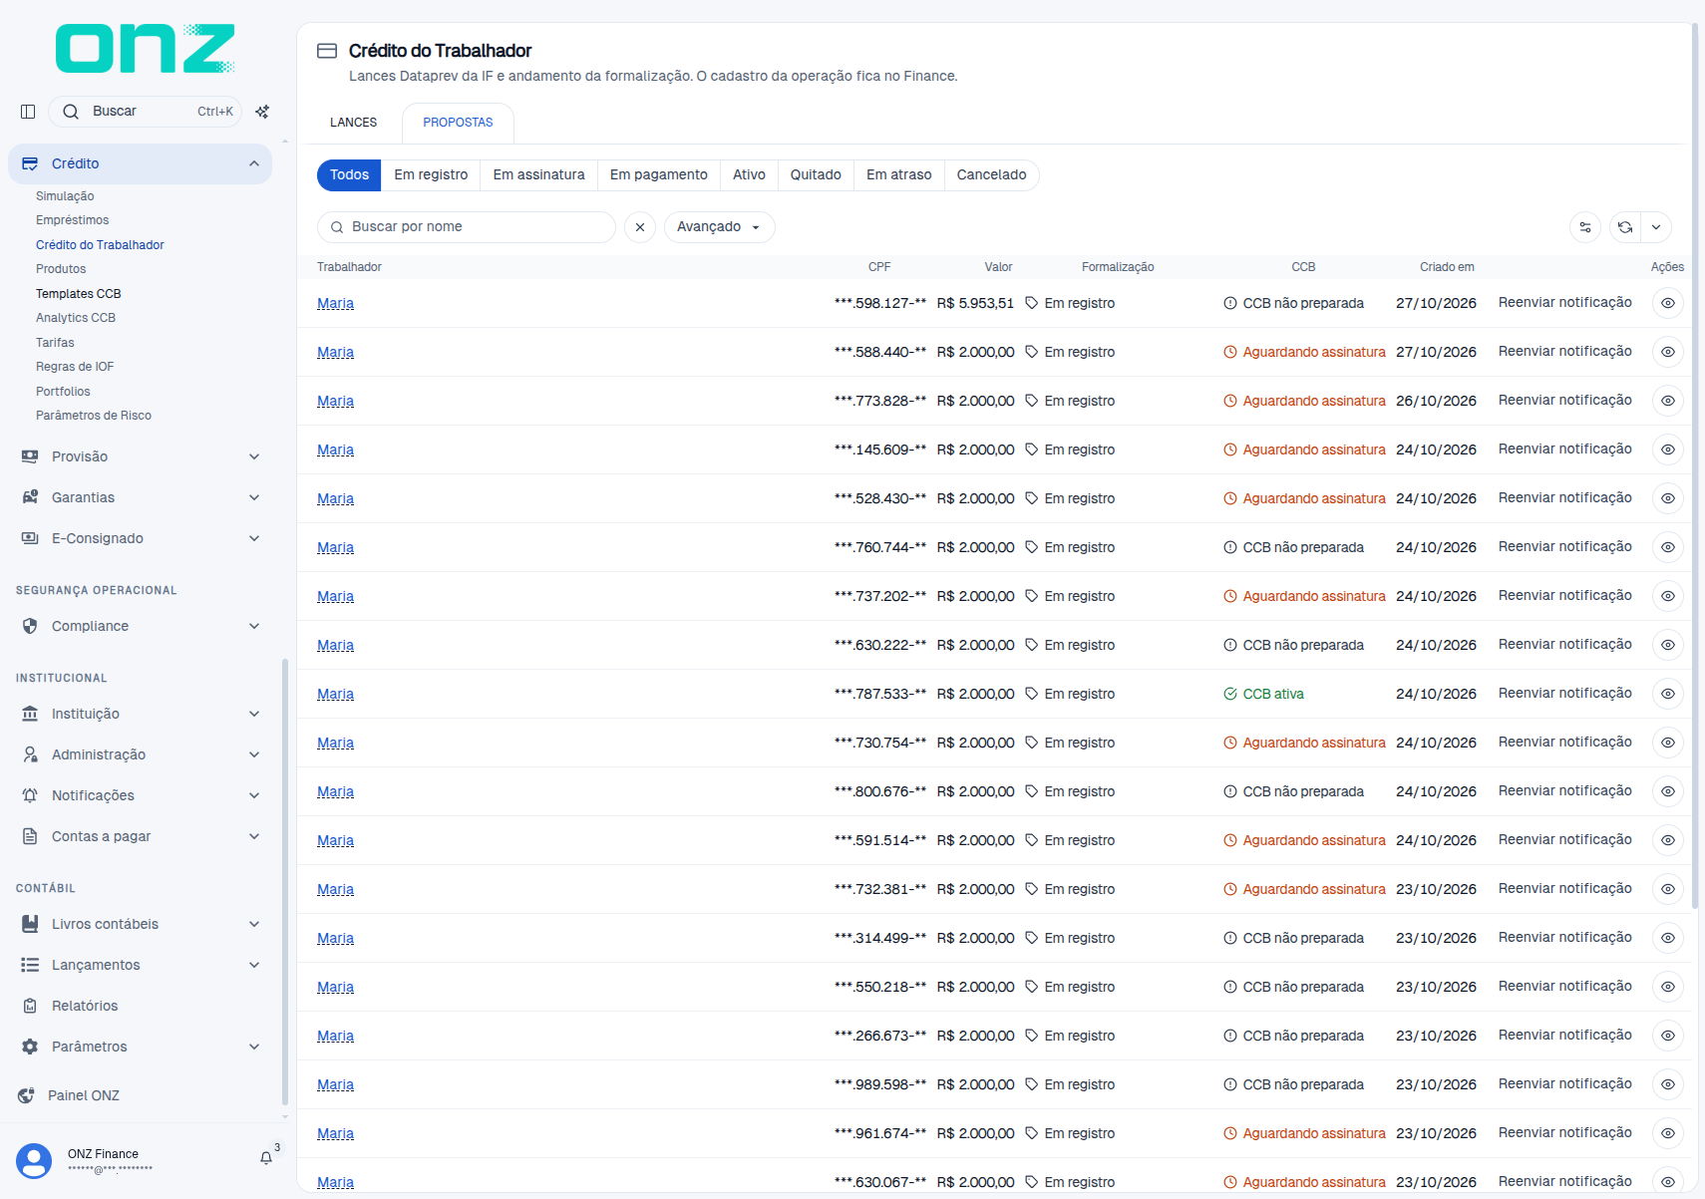Image resolution: width=1705 pixels, height=1199 pixels.
Task: Expand the Garantias section
Action: click(140, 497)
